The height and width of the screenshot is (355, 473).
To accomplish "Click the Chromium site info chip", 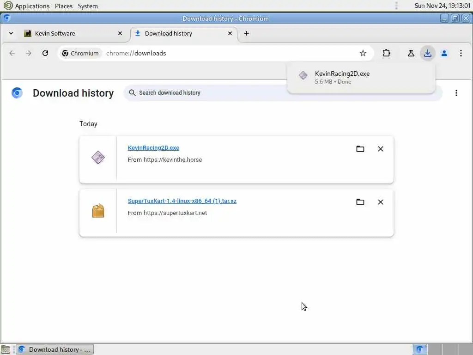I will pyautogui.click(x=80, y=53).
